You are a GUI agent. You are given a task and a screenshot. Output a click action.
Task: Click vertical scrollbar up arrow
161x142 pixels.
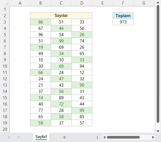click(x=158, y=2)
